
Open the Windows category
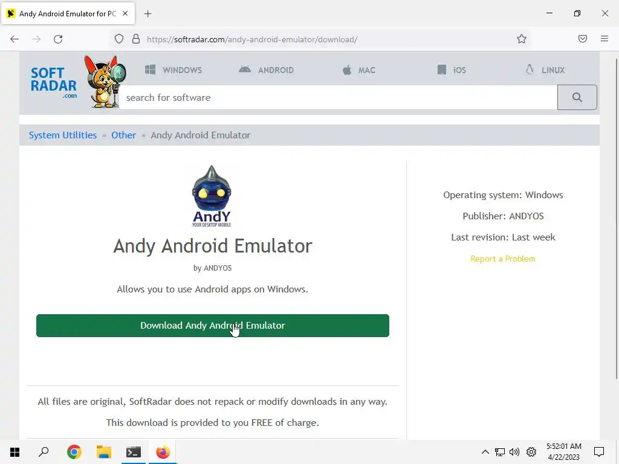173,70
